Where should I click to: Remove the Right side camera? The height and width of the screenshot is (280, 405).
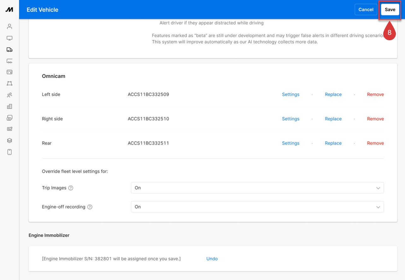(x=375, y=119)
